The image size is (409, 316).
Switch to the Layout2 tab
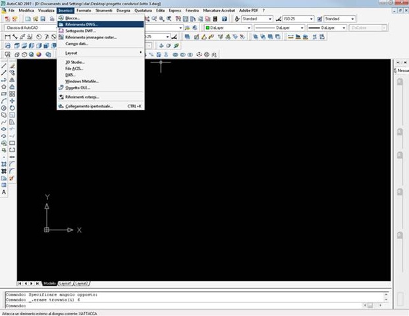click(82, 282)
